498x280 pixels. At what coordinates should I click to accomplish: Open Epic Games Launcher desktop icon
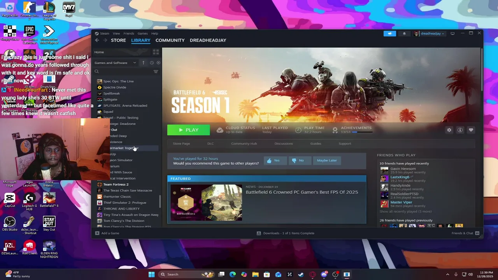(x=29, y=35)
